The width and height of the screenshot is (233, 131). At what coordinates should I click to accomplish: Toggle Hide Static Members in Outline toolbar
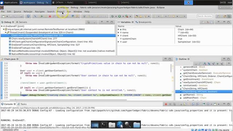(x=213, y=64)
